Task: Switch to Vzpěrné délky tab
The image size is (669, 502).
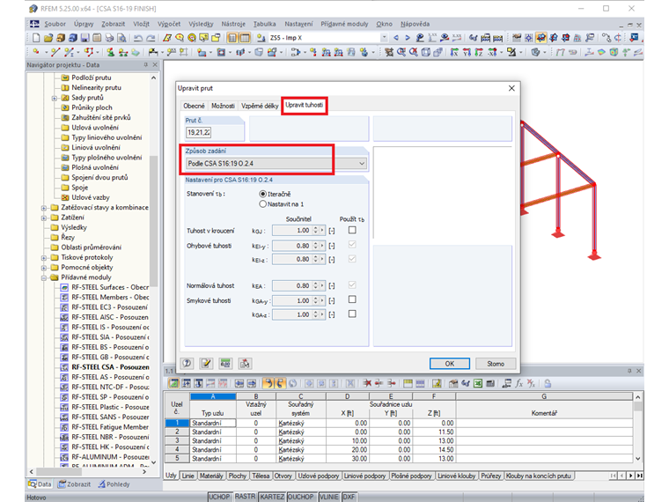Action: (x=260, y=106)
